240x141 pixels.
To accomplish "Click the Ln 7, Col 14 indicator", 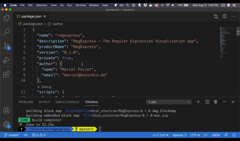I will (160, 135).
